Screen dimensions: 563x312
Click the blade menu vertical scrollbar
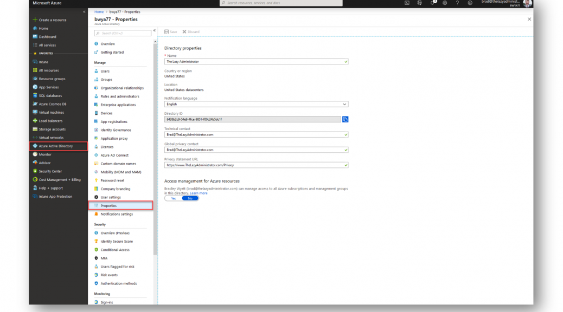[x=155, y=149]
